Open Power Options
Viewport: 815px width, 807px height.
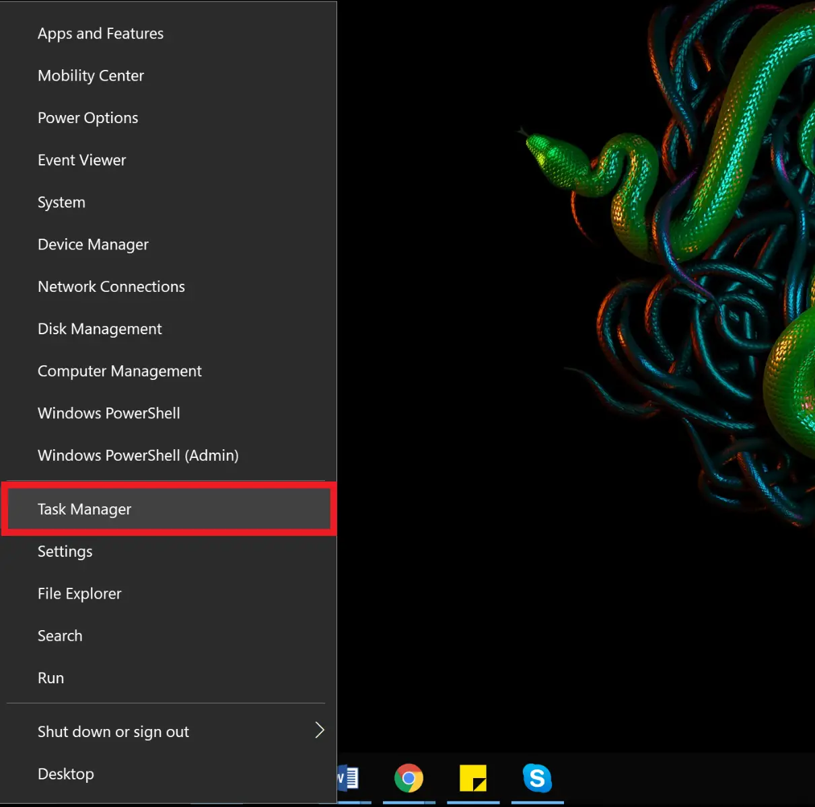coord(87,118)
